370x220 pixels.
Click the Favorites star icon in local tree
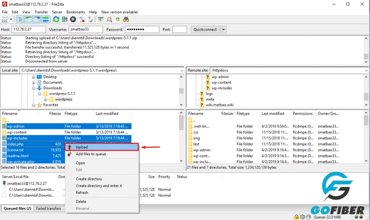[x=39, y=105]
